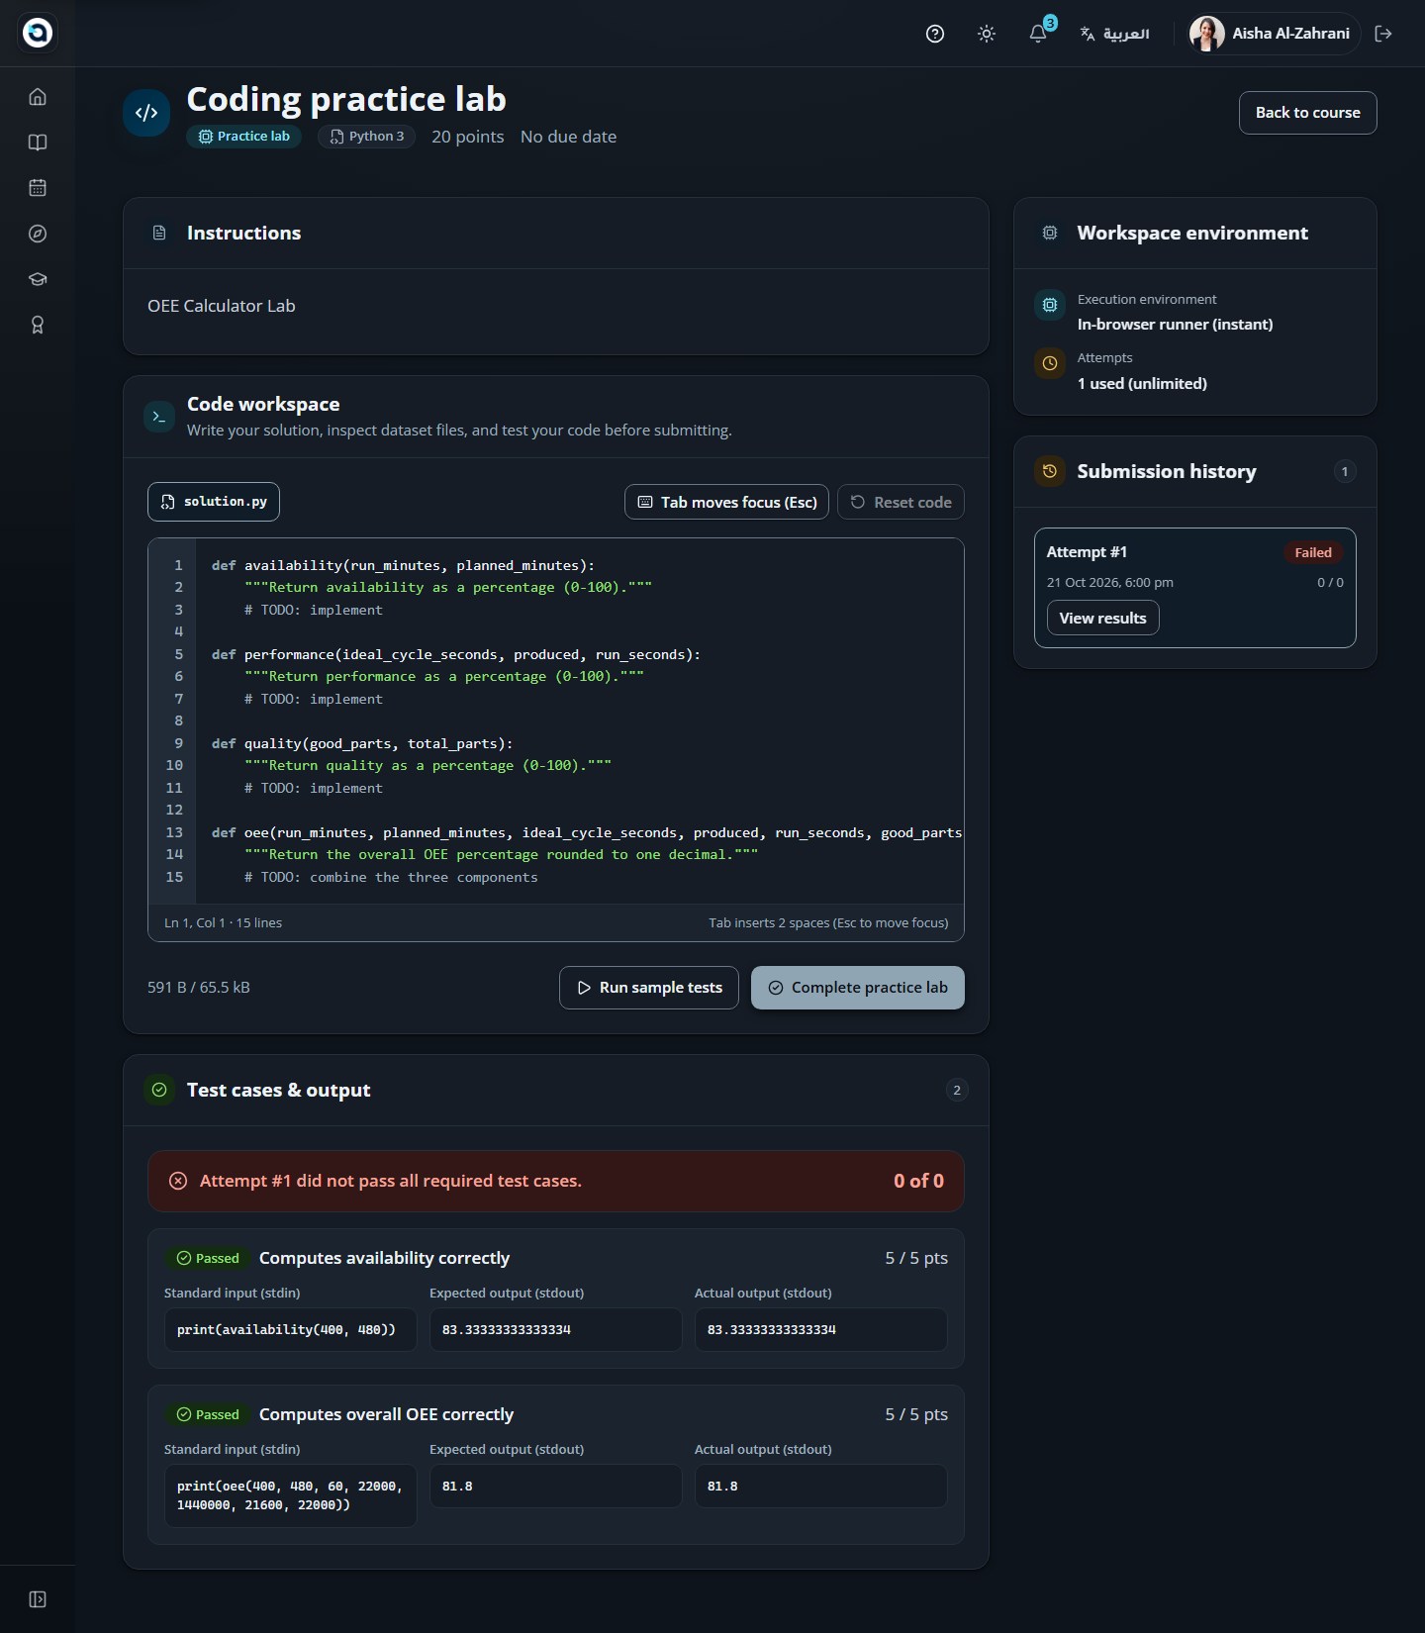Click the Practice lab badge
Screen dimensions: 1425x1633
[243, 137]
